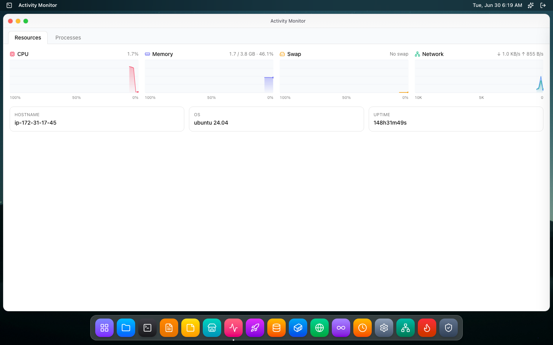Launch the purple rocket dock icon
The height and width of the screenshot is (345, 553).
[255, 328]
